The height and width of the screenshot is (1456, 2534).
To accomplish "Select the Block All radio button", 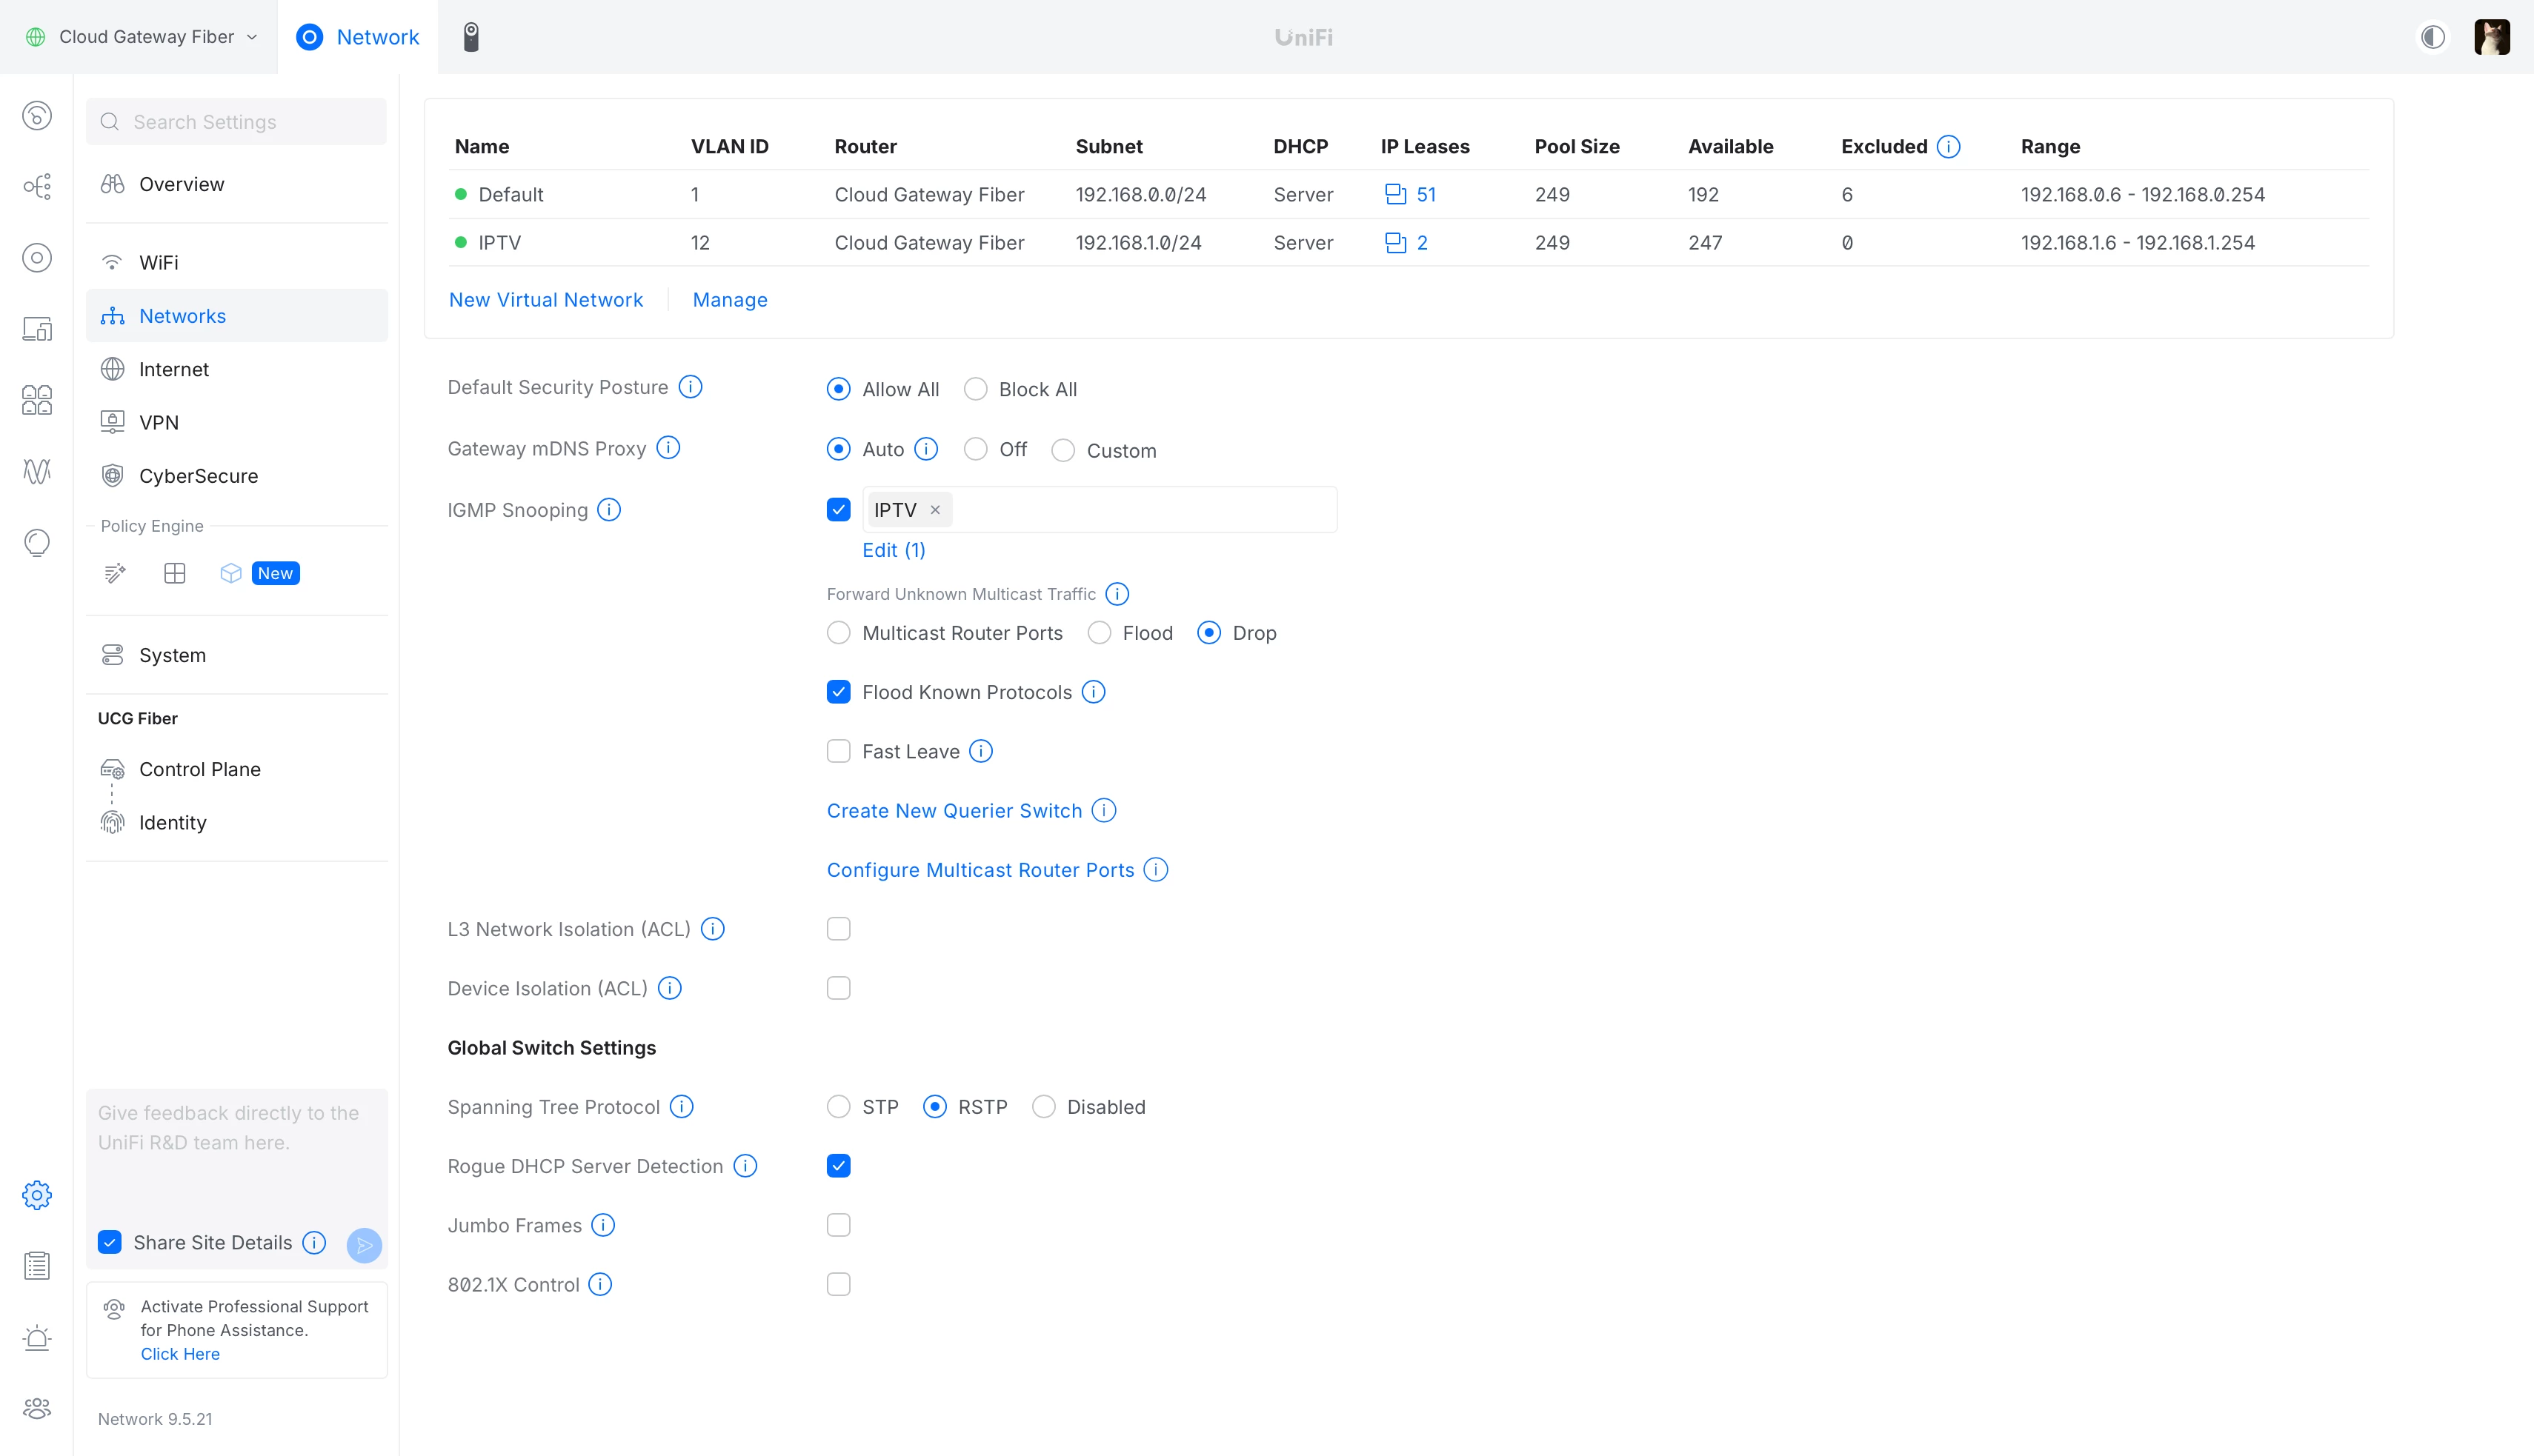I will pos(975,389).
